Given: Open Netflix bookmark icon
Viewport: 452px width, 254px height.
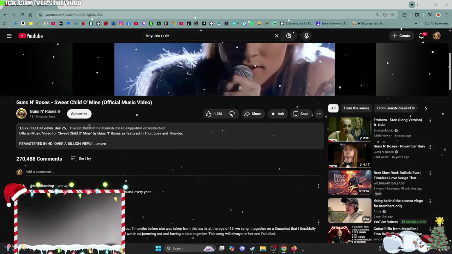Looking at the screenshot, I should (x=83, y=24).
